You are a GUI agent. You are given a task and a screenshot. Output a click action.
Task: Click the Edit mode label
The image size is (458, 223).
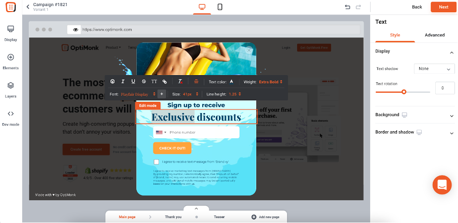(148, 105)
